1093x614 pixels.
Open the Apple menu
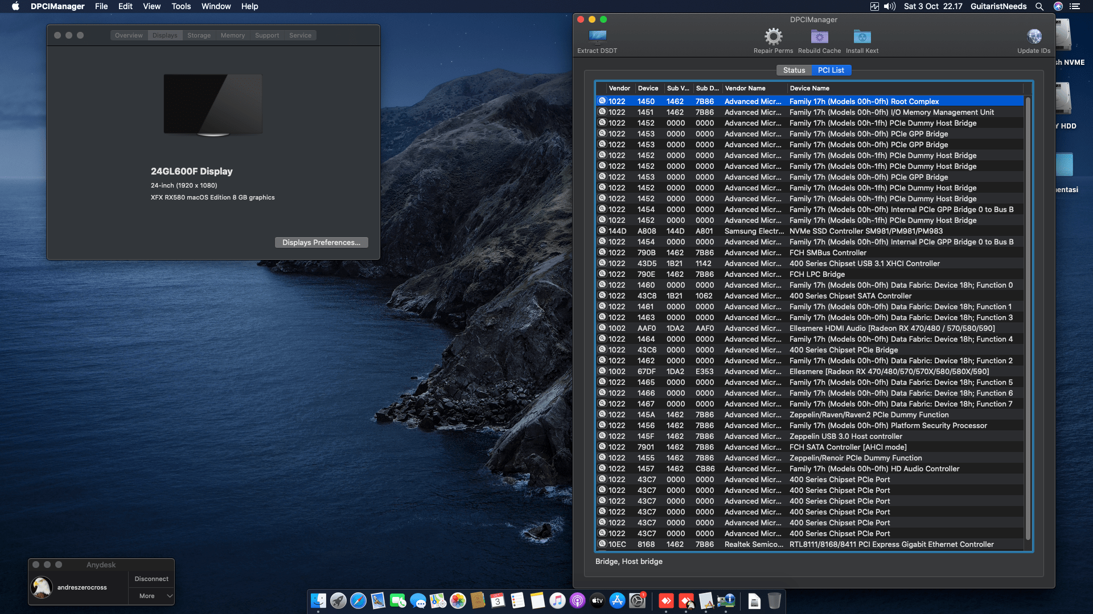pos(15,6)
